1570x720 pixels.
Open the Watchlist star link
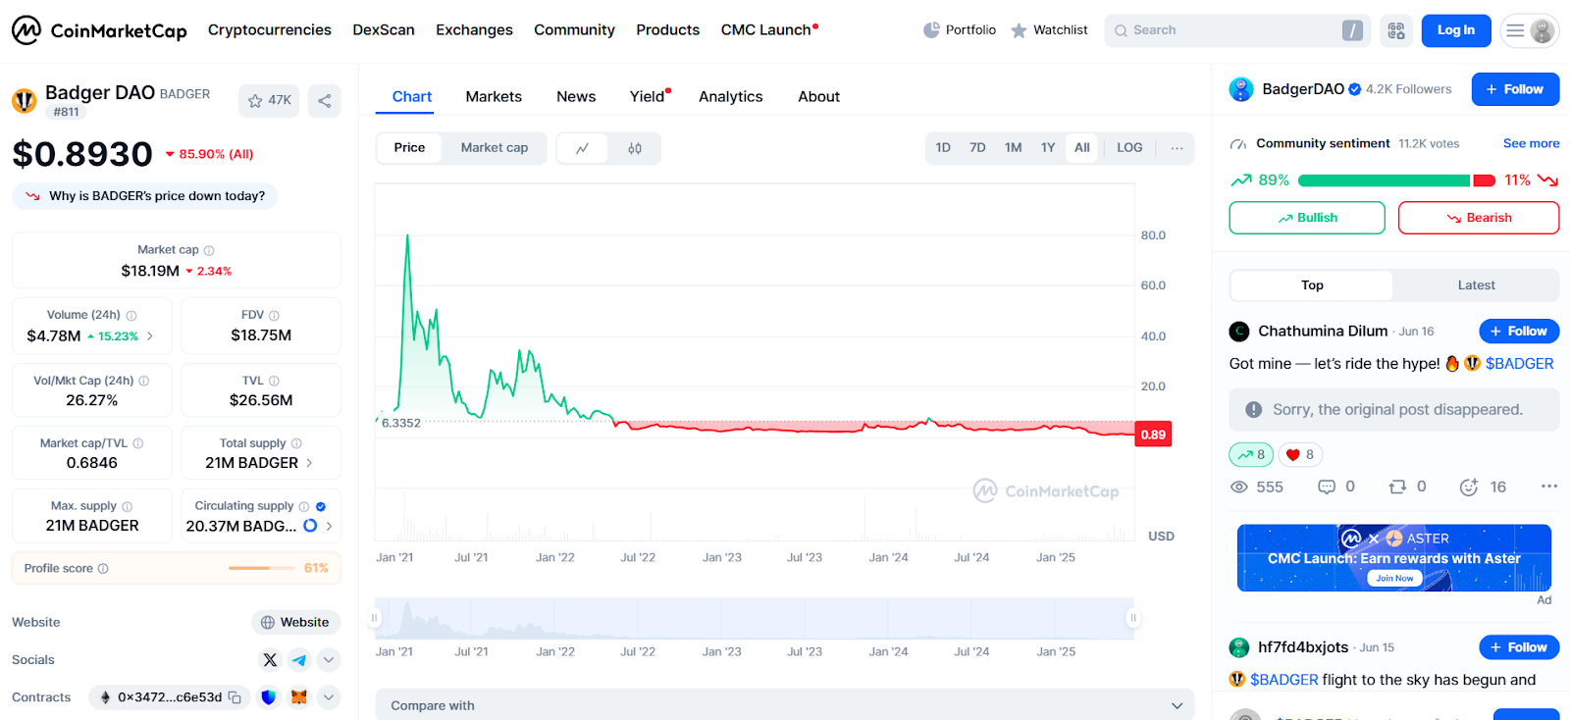tap(1049, 30)
